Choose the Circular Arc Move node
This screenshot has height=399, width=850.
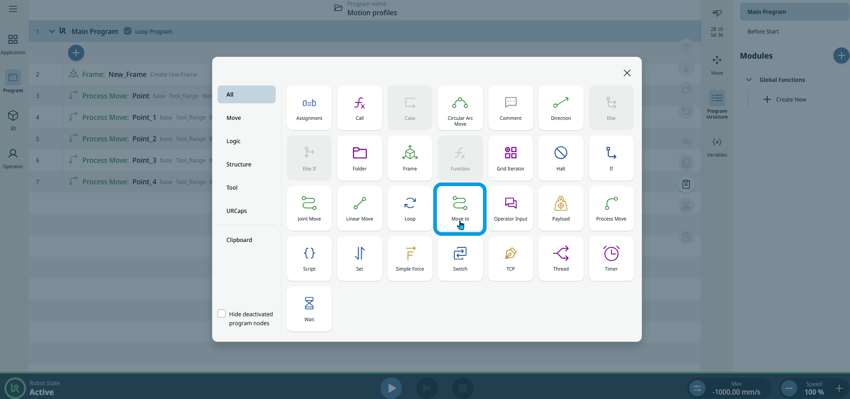click(x=460, y=108)
